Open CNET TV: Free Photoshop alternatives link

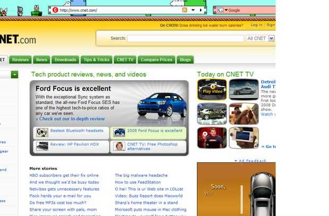152,146
